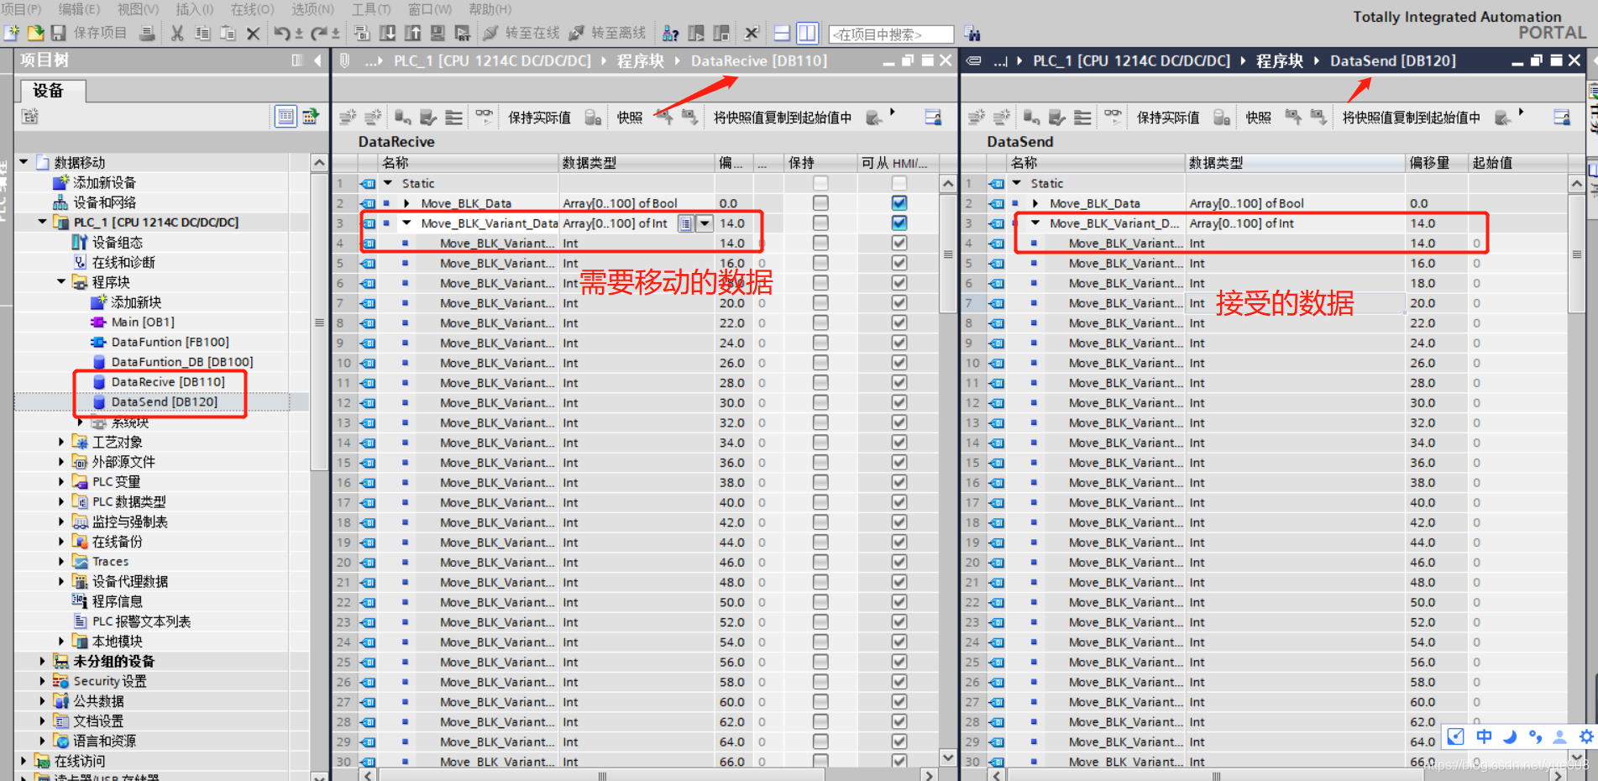The width and height of the screenshot is (1598, 781).
Task: Collapse Move_BLK_Variant_Data array in DataRecive
Action: pyautogui.click(x=407, y=223)
